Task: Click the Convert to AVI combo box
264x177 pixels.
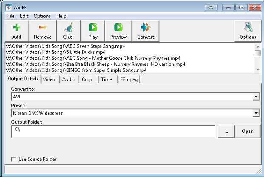Action: [135, 97]
